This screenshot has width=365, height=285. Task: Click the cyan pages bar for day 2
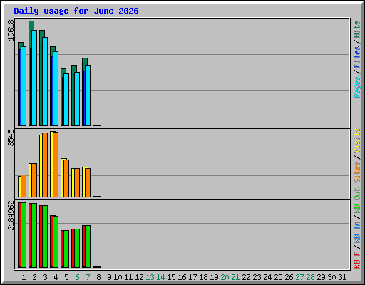click(34, 78)
